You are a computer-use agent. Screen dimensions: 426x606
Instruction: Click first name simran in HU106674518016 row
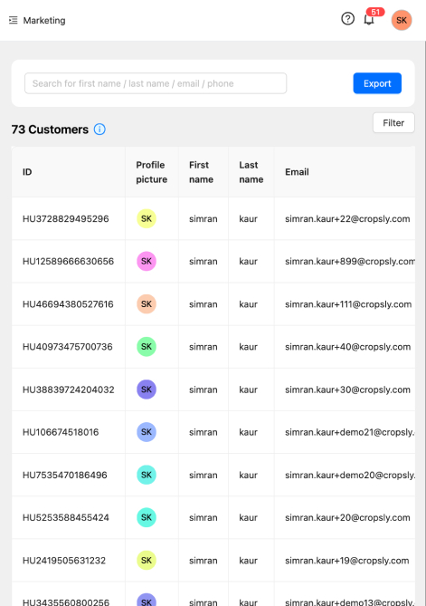pyautogui.click(x=203, y=432)
